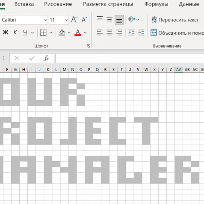This screenshot has height=204, width=204.
Task: Click Переносить текст wrap text button
Action: [x=175, y=20]
